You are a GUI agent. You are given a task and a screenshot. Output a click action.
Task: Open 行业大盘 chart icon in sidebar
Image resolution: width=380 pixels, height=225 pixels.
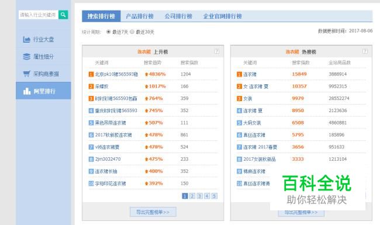point(27,39)
